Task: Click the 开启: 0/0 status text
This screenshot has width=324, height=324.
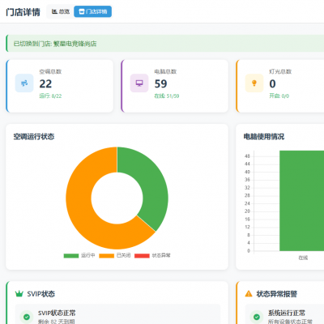Action: pos(279,96)
